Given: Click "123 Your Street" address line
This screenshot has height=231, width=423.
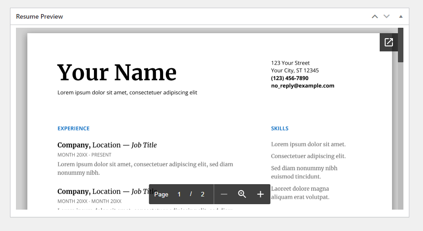Looking at the screenshot, I should point(290,63).
